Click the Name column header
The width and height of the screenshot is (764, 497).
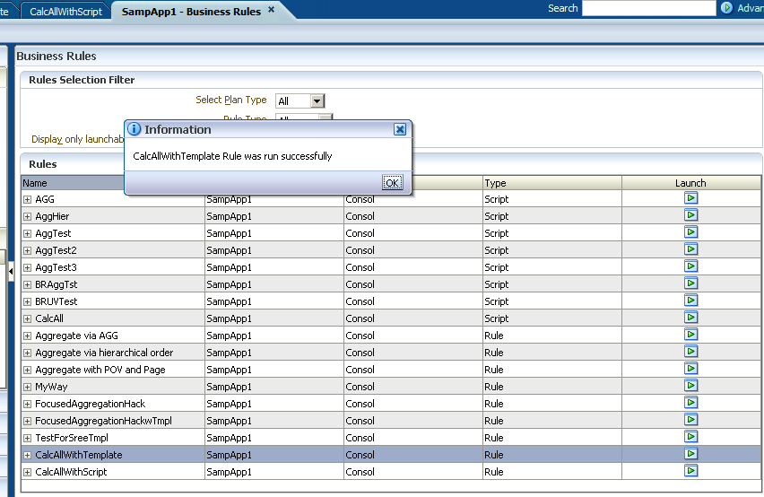[x=74, y=183]
